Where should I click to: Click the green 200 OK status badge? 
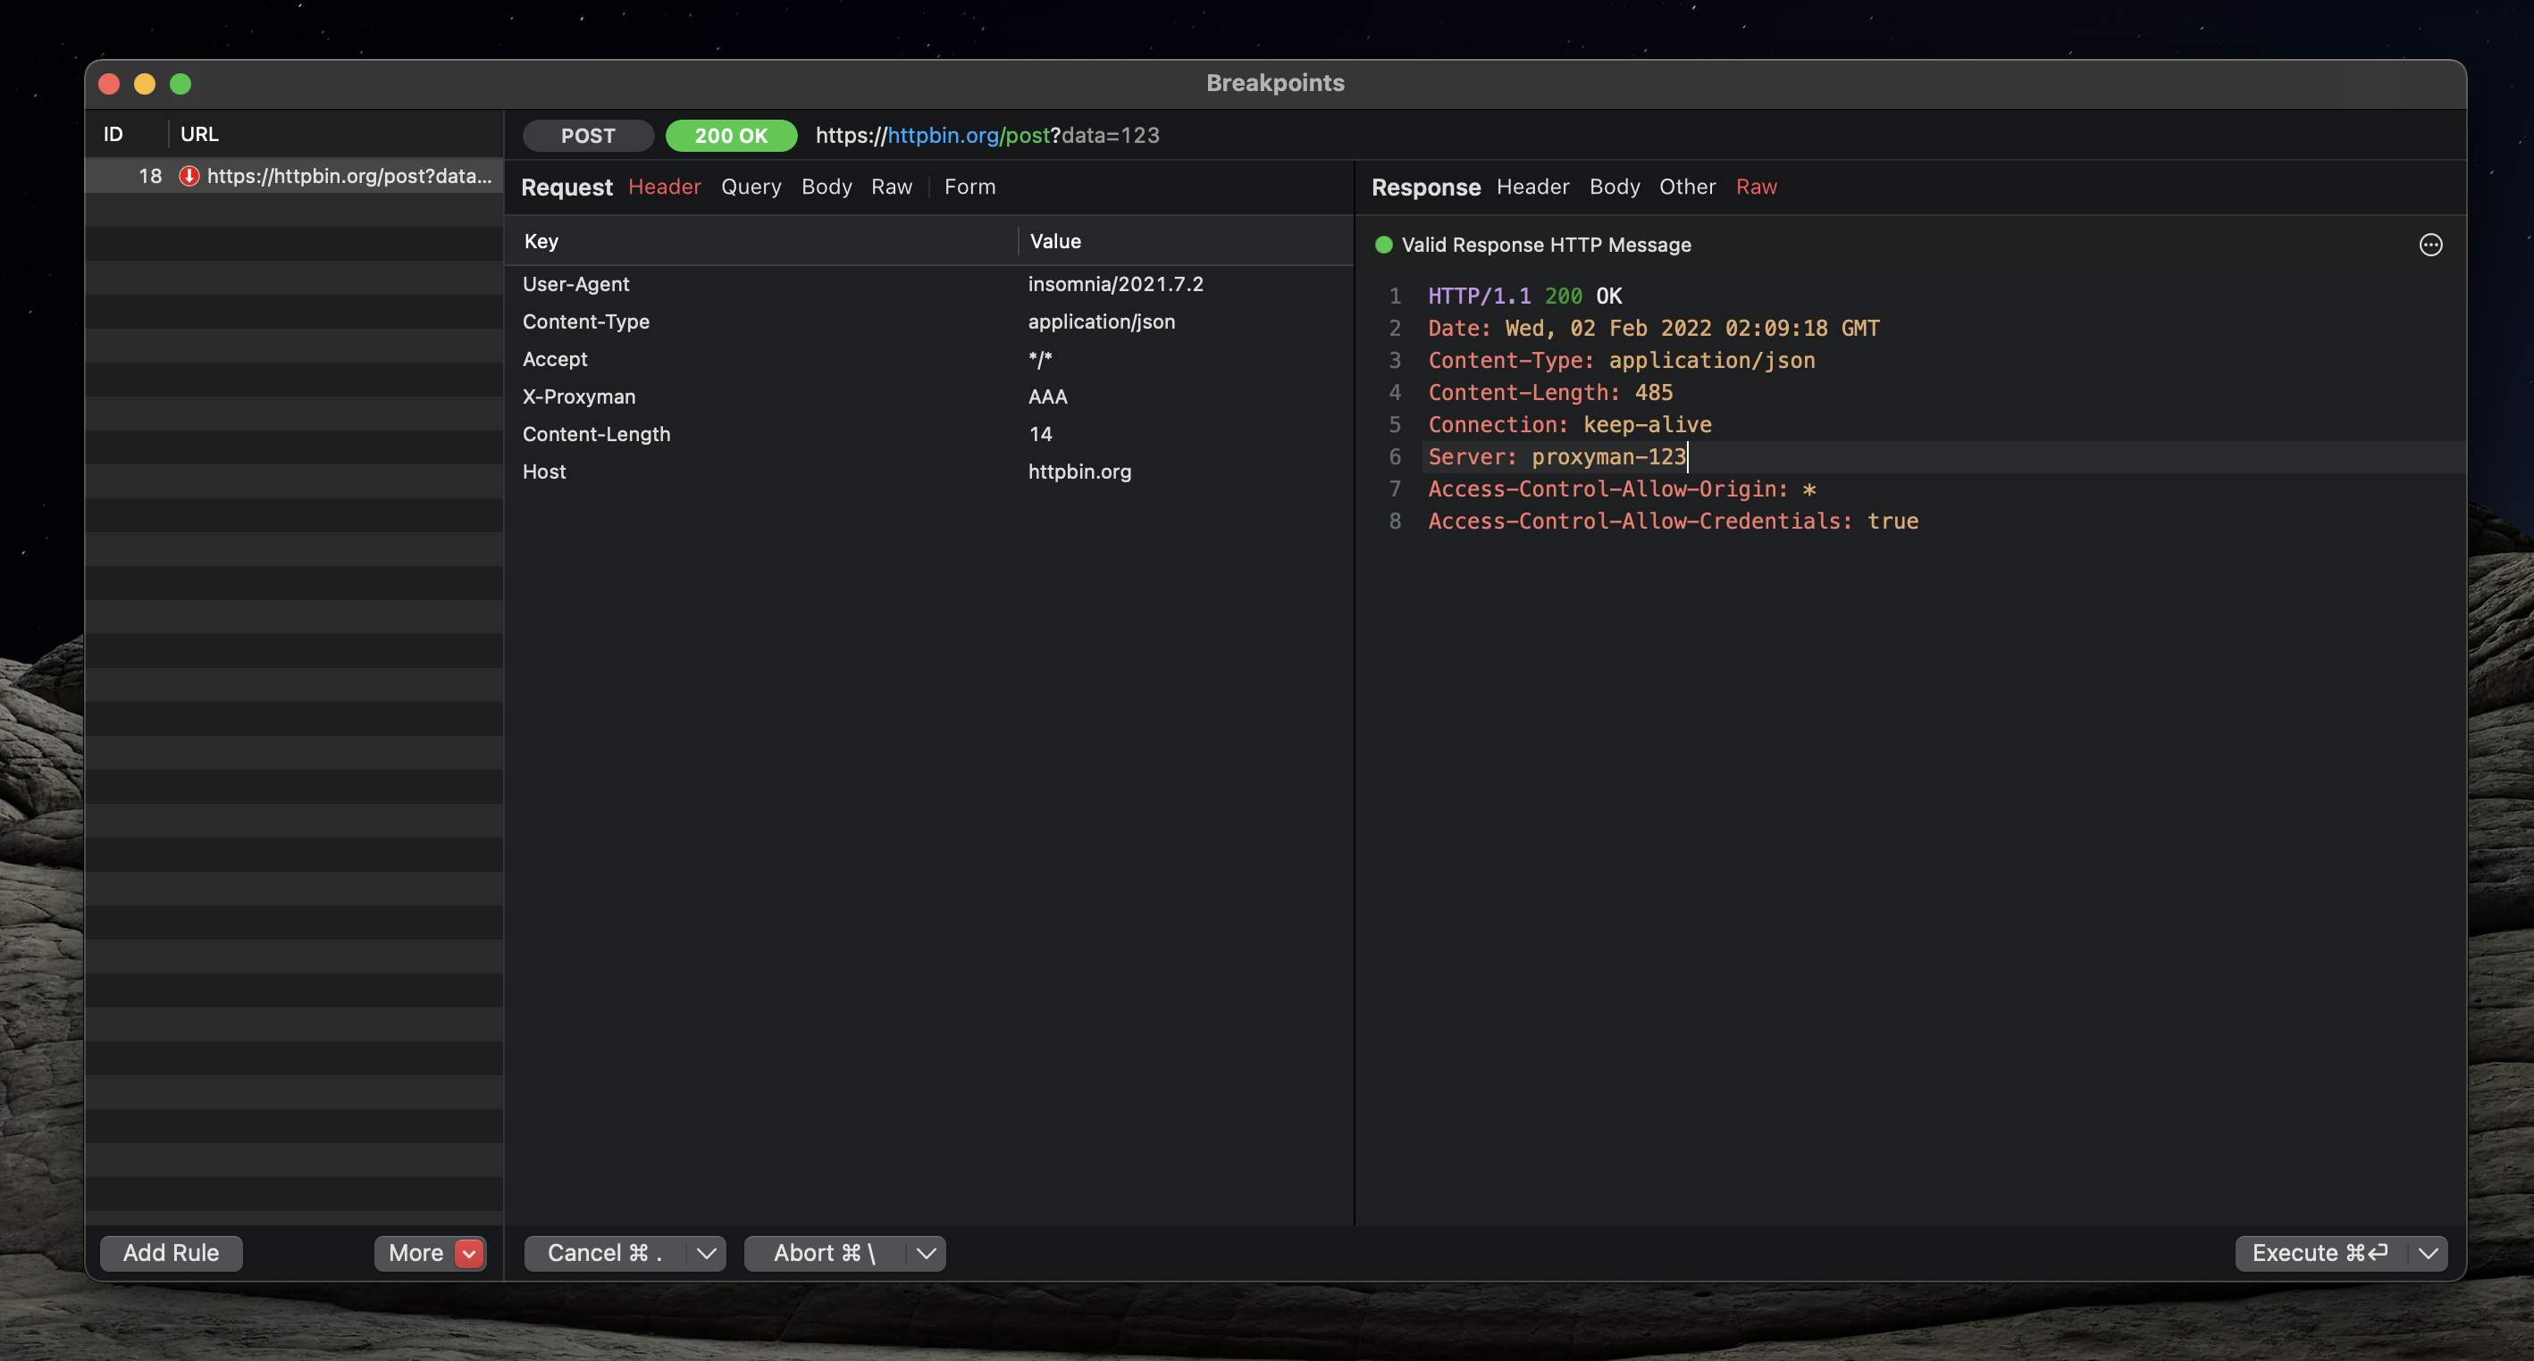[x=731, y=136]
